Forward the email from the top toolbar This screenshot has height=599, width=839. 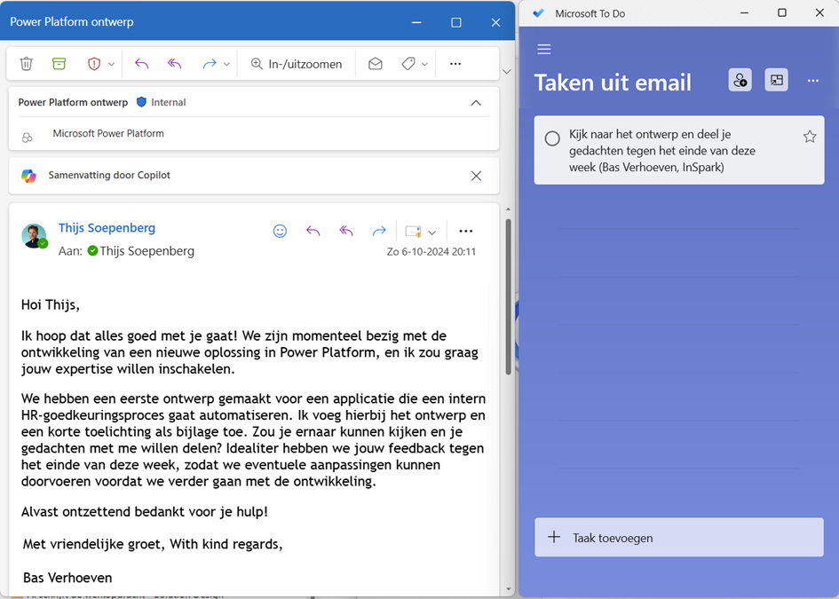(x=210, y=64)
